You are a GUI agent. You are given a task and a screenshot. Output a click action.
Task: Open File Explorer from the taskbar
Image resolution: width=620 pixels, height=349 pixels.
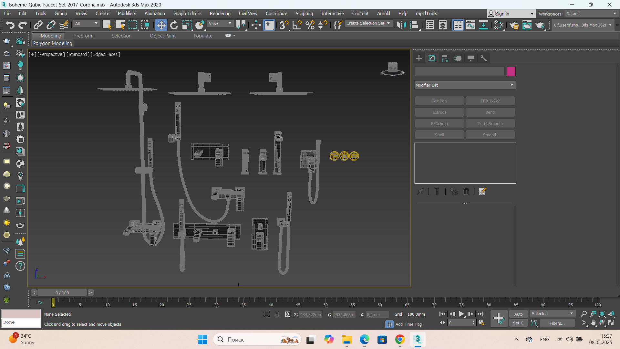pyautogui.click(x=346, y=340)
